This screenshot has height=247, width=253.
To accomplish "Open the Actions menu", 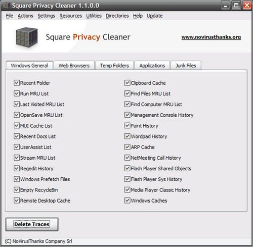I will [25, 16].
